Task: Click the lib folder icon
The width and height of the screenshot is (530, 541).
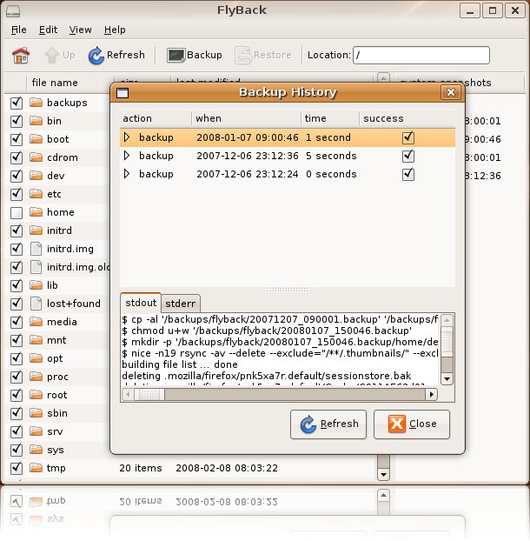Action: click(36, 285)
